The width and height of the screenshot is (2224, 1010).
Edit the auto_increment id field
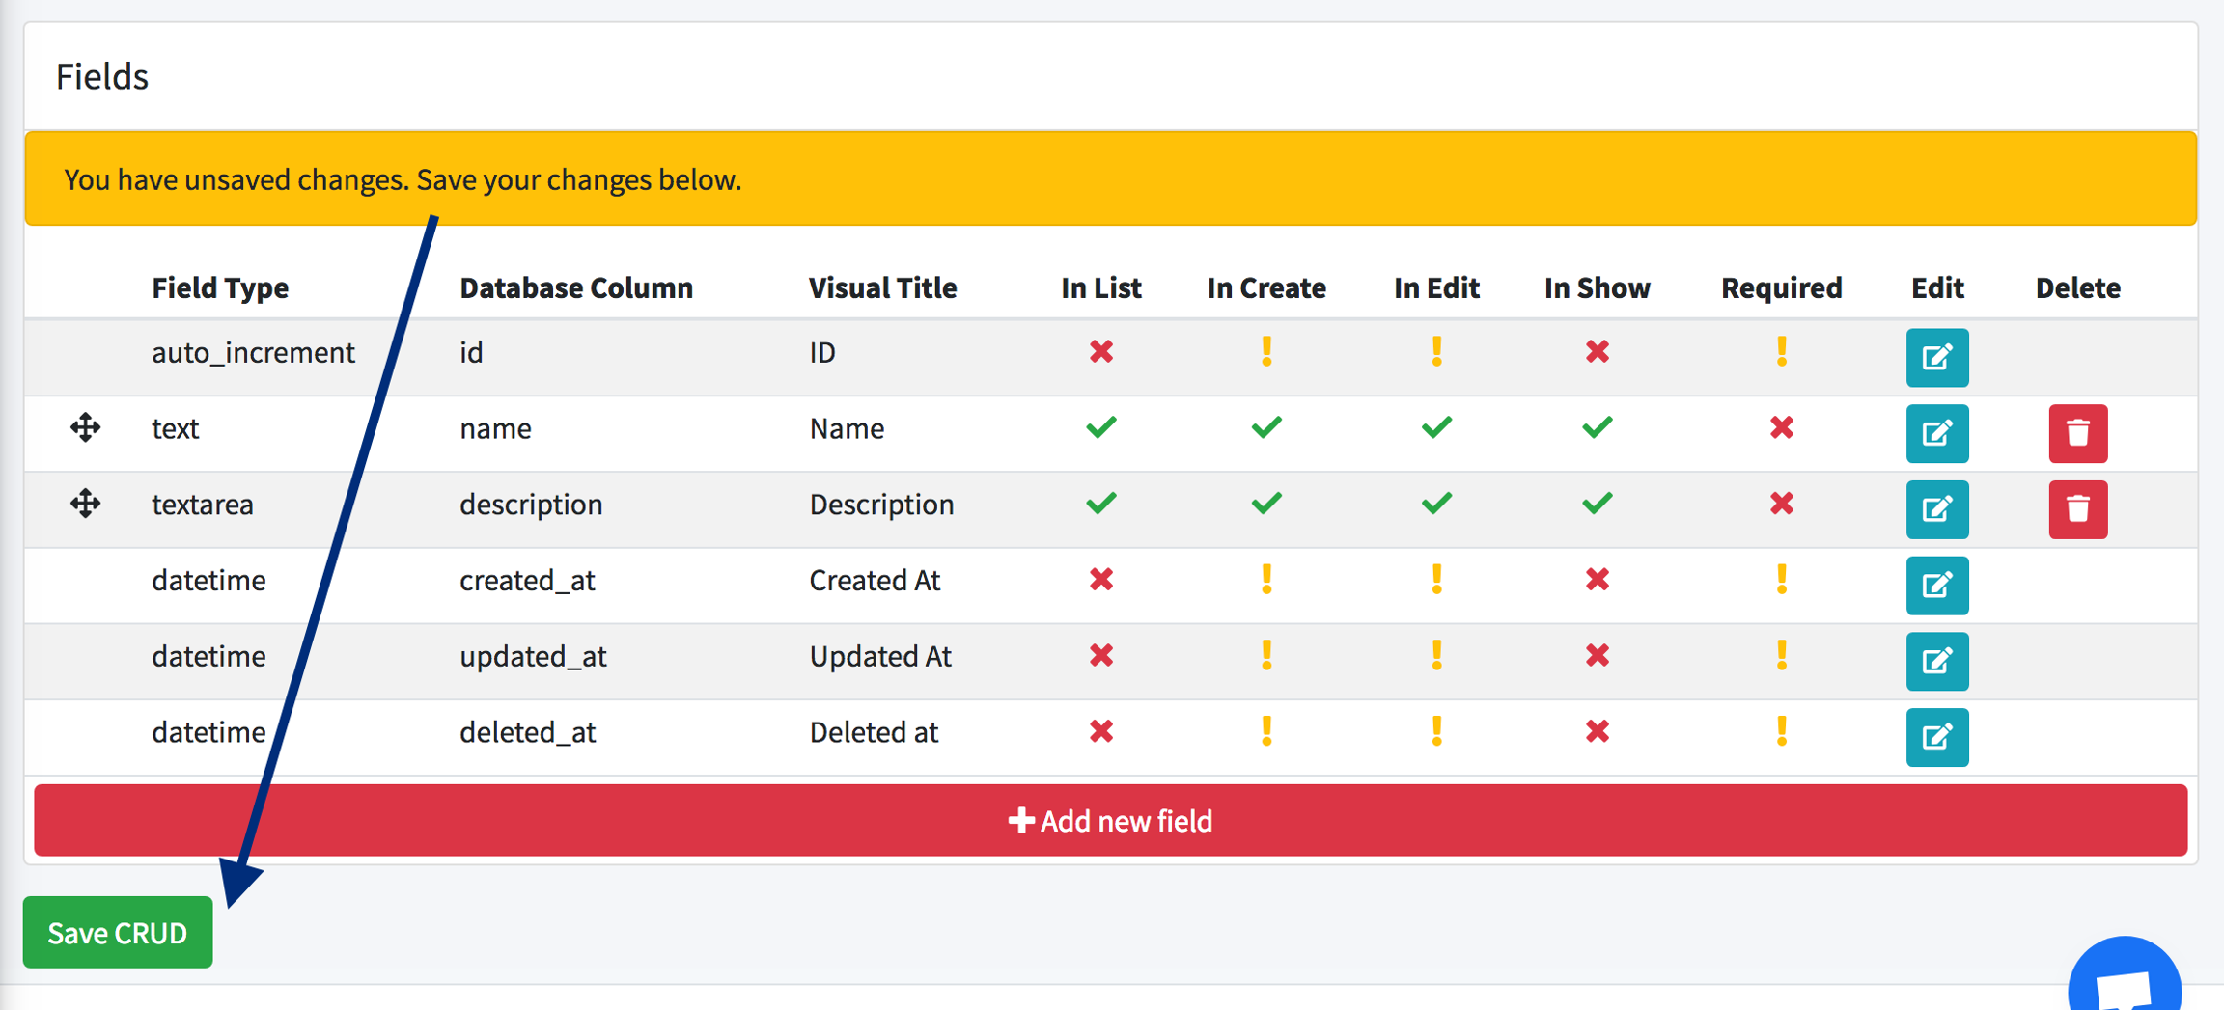click(x=1936, y=357)
